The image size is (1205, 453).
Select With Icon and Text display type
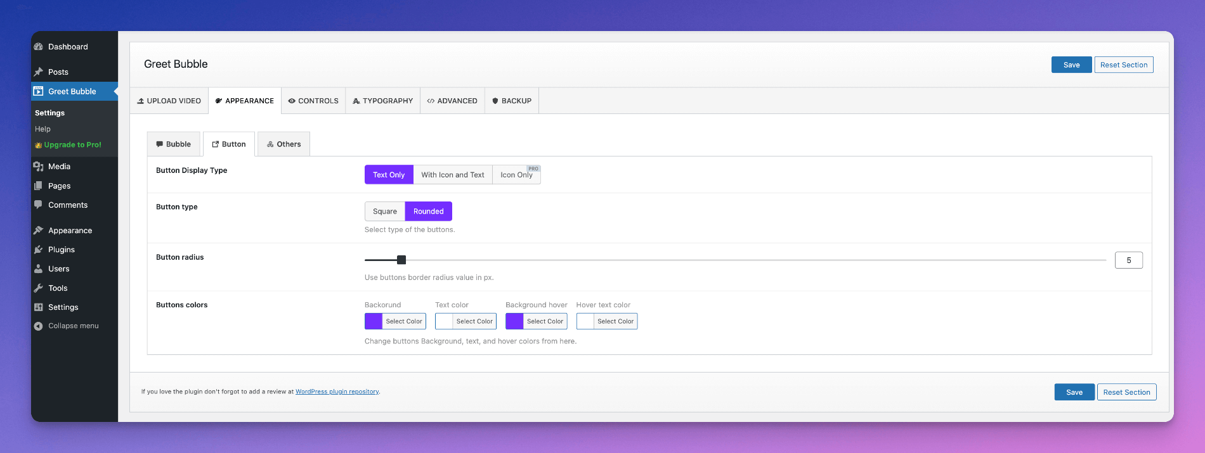(453, 175)
